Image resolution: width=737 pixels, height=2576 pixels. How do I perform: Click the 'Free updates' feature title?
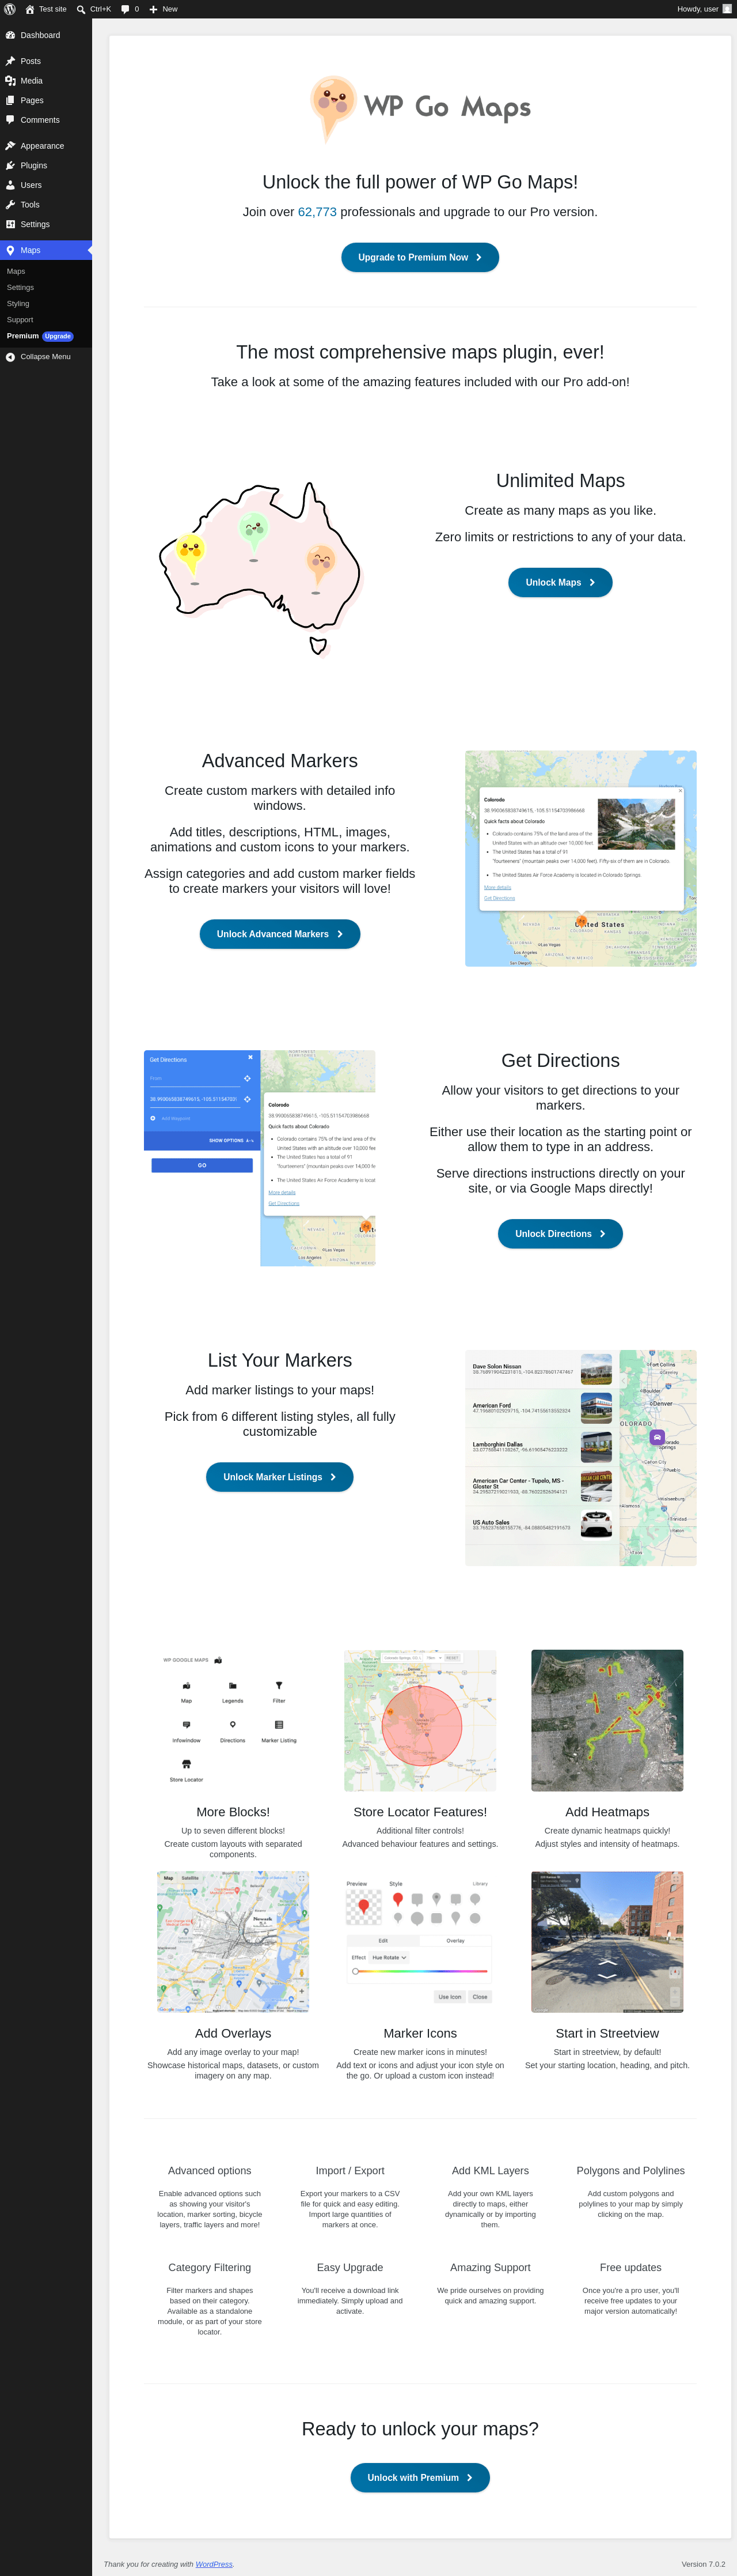pos(630,2268)
